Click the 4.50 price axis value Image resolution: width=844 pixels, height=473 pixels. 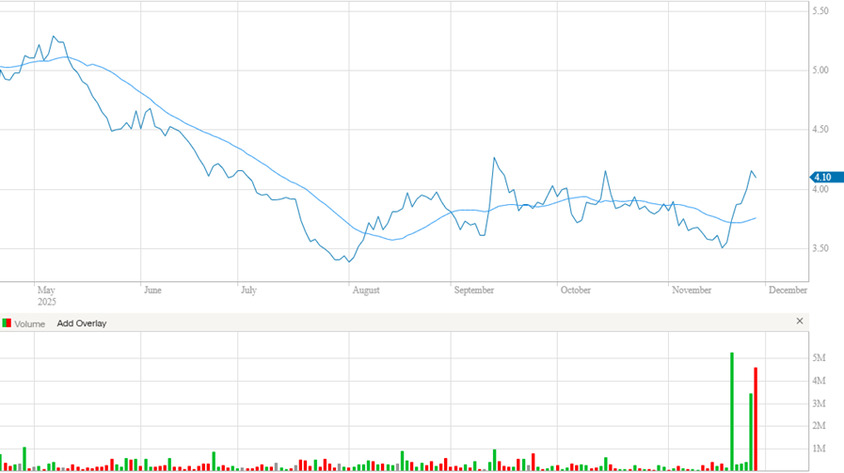[820, 129]
